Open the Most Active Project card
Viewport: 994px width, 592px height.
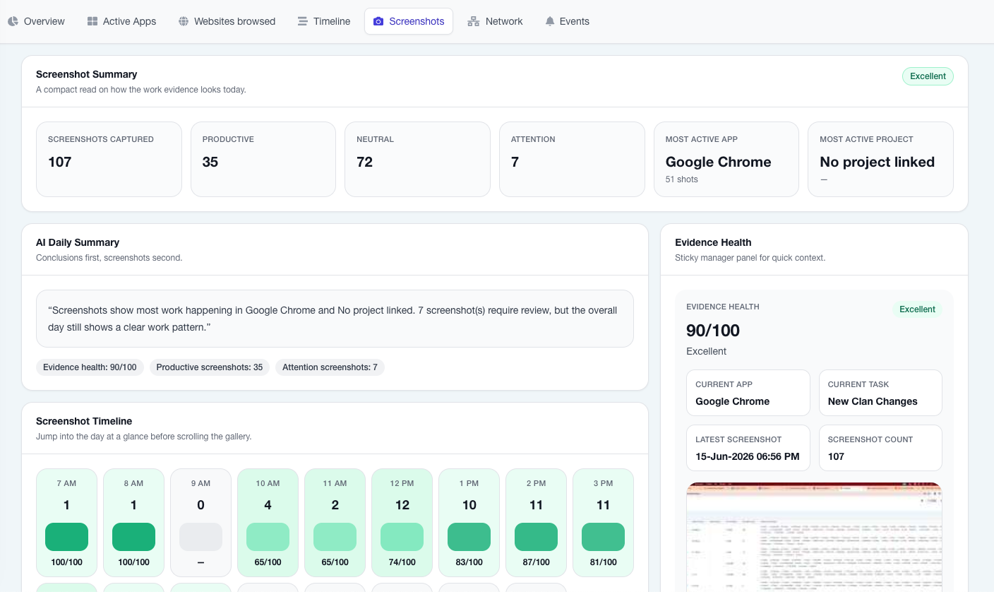coord(880,159)
